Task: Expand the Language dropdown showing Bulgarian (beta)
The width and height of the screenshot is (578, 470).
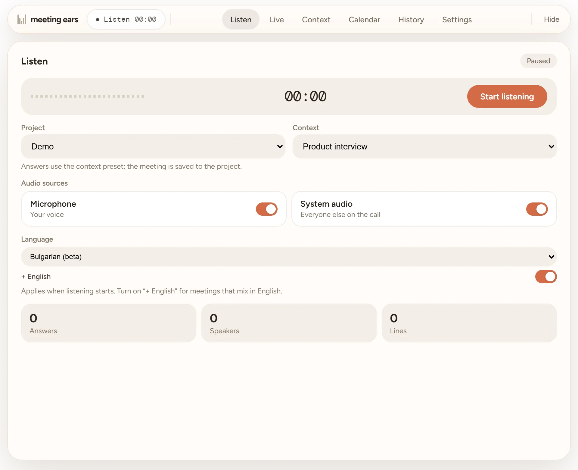Action: [x=289, y=257]
